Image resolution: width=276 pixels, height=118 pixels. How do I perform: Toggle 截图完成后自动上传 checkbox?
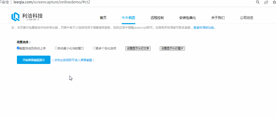18,48
